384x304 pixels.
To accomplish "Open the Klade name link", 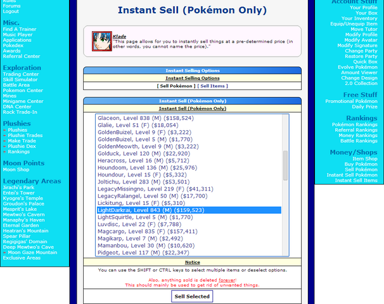I will (x=120, y=36).
